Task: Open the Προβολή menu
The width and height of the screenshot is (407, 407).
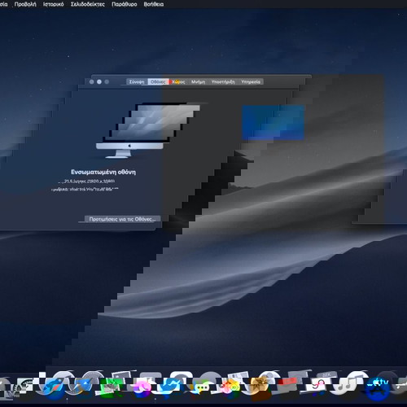Action: 25,4
